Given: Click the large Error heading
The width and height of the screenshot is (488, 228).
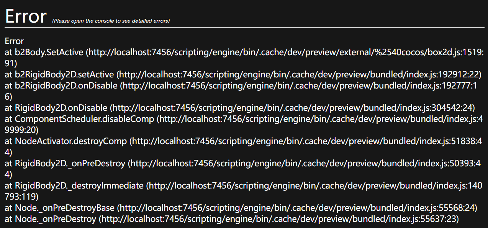Looking at the screenshot, I should (26, 16).
